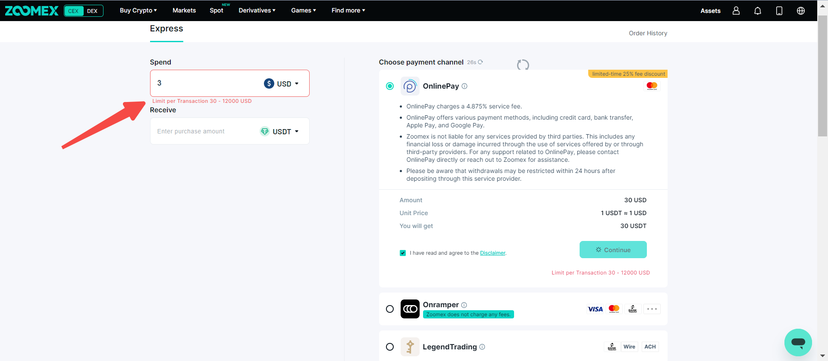
Task: Open the USD spend currency dropdown
Action: (282, 83)
